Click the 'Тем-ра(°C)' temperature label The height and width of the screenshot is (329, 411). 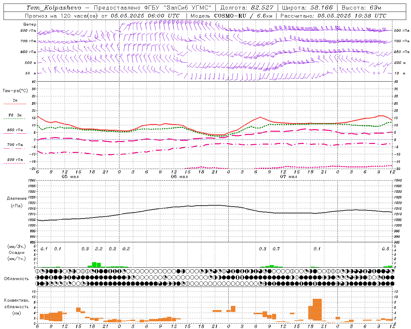(15, 91)
